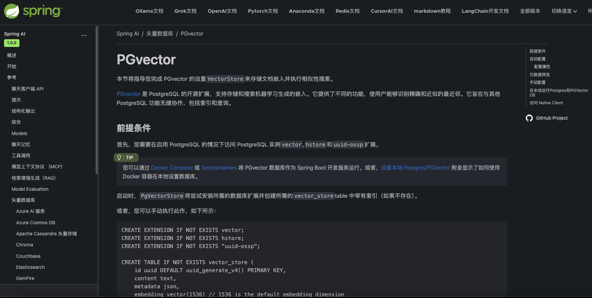The image size is (592, 298).
Task: Open Models in the sidebar
Action: pos(19,133)
